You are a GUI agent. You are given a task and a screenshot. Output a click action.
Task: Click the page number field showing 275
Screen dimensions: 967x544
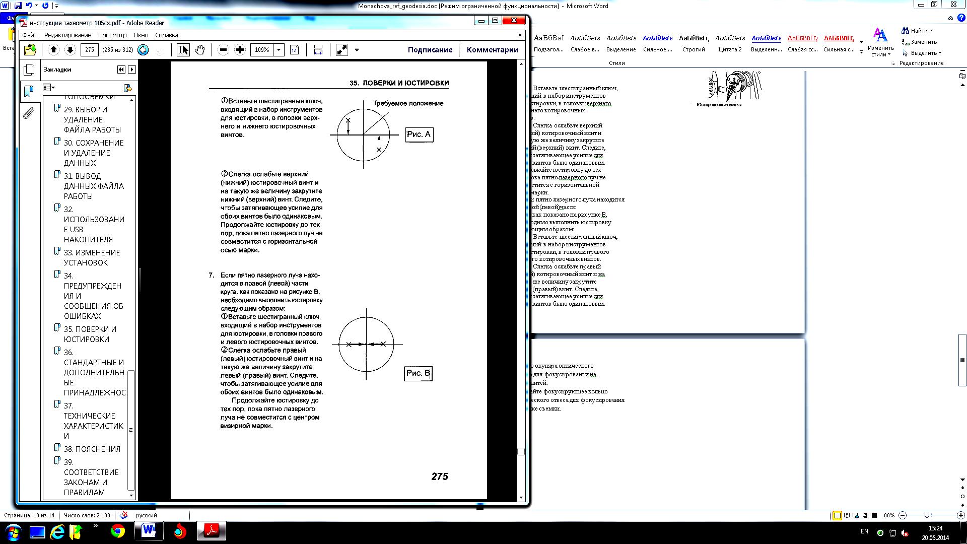pyautogui.click(x=90, y=49)
